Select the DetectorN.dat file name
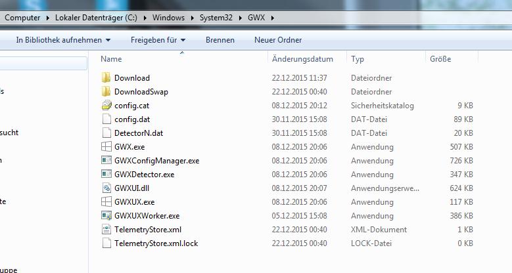 [139, 133]
